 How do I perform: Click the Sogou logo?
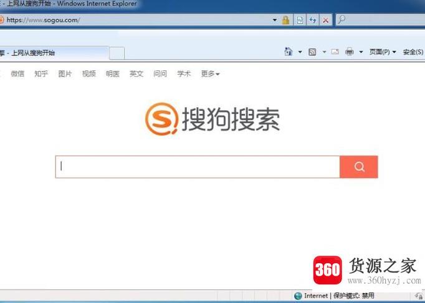tap(212, 119)
